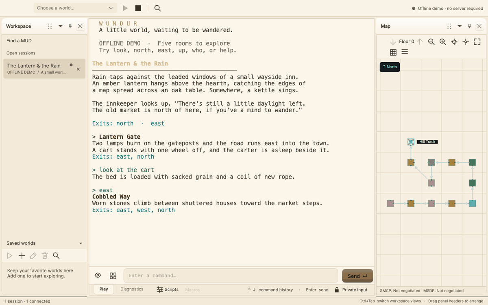The image size is (488, 305).
Task: Toggle Private input lock
Action: point(351,290)
